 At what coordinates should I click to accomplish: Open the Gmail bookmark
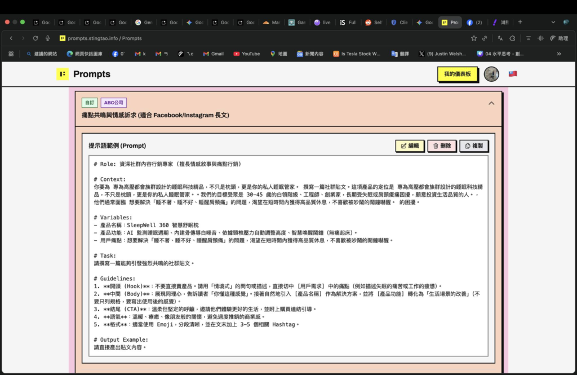pyautogui.click(x=213, y=54)
